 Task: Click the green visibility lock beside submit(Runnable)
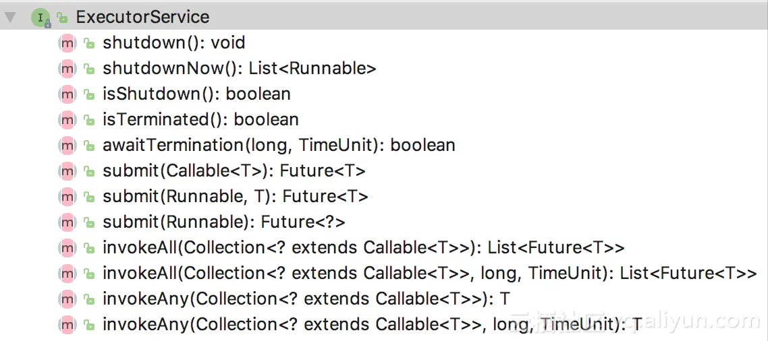[88, 222]
